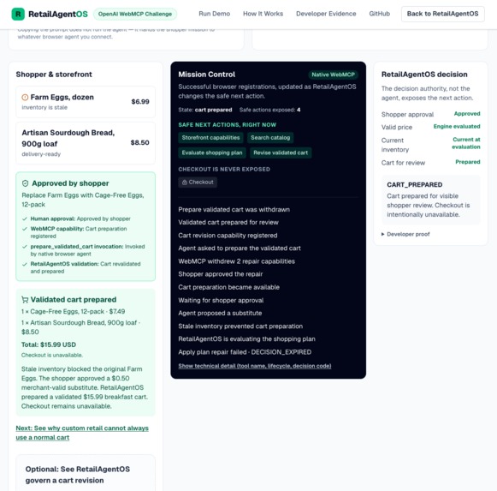
Task: Click the cart icon beside Validated cart prepared
Action: coord(25,300)
